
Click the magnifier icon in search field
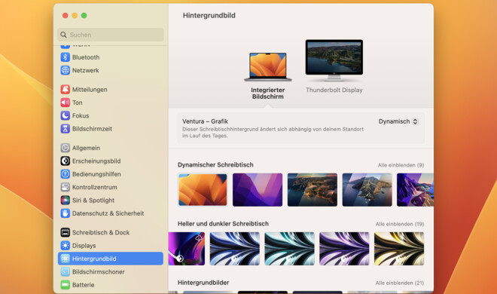coord(63,35)
